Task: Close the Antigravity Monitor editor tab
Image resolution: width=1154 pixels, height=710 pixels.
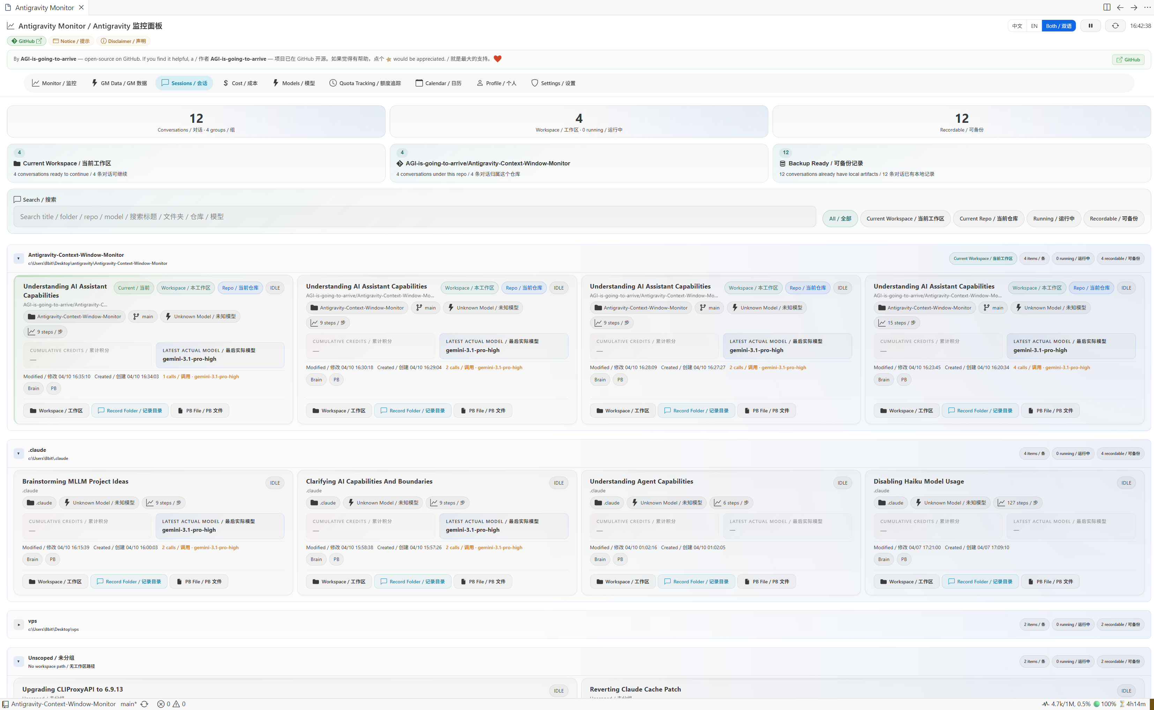Action: [81, 8]
